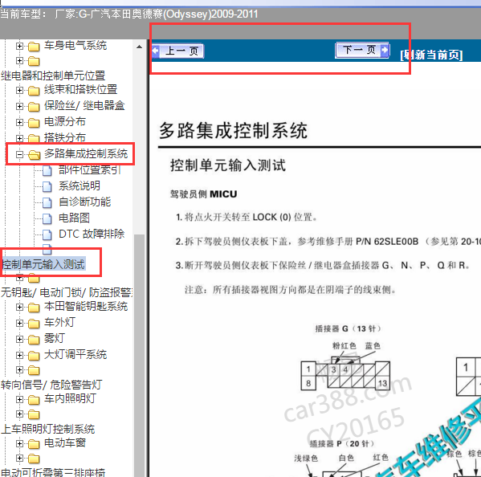481x477 pixels.
Task: Click the 本田智能钥匙系统 folder icon
Action: pos(34,308)
